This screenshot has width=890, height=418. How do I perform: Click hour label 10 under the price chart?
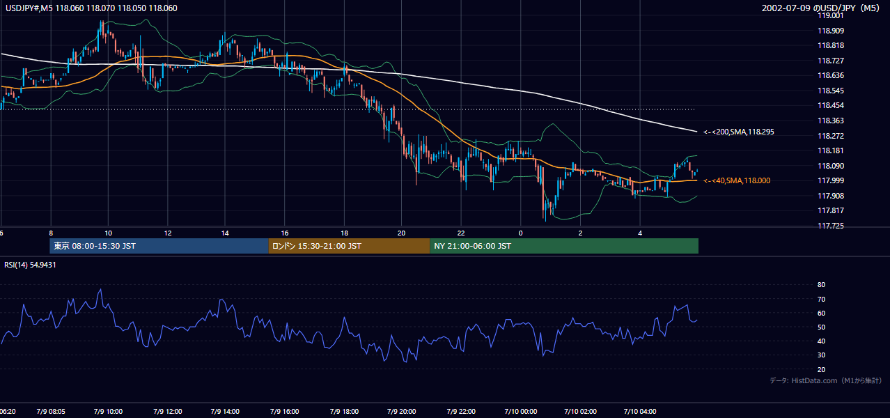(x=108, y=233)
